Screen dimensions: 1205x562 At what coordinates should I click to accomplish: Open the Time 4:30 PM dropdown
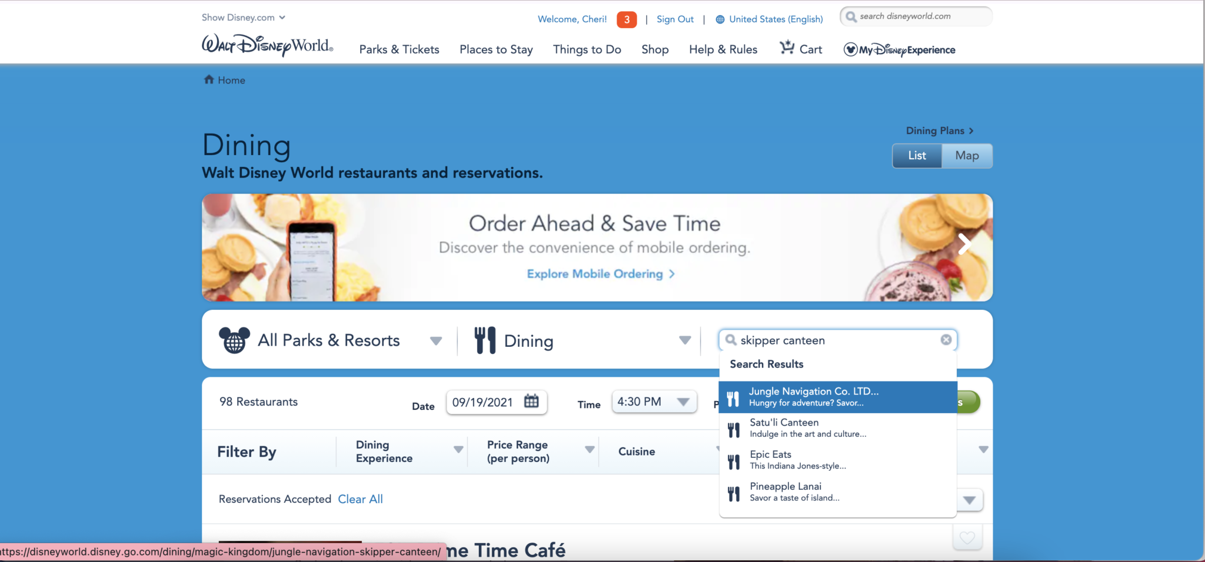pyautogui.click(x=654, y=402)
